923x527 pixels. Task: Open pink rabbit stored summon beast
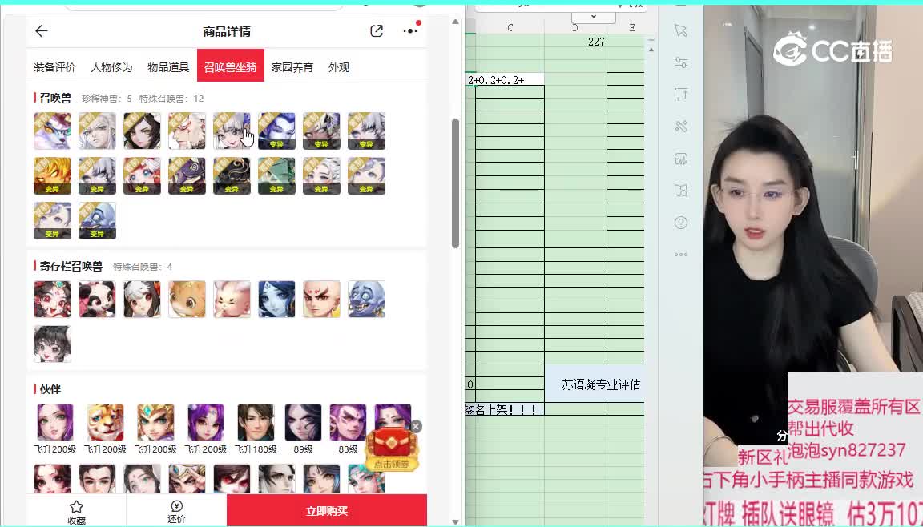[x=232, y=300]
